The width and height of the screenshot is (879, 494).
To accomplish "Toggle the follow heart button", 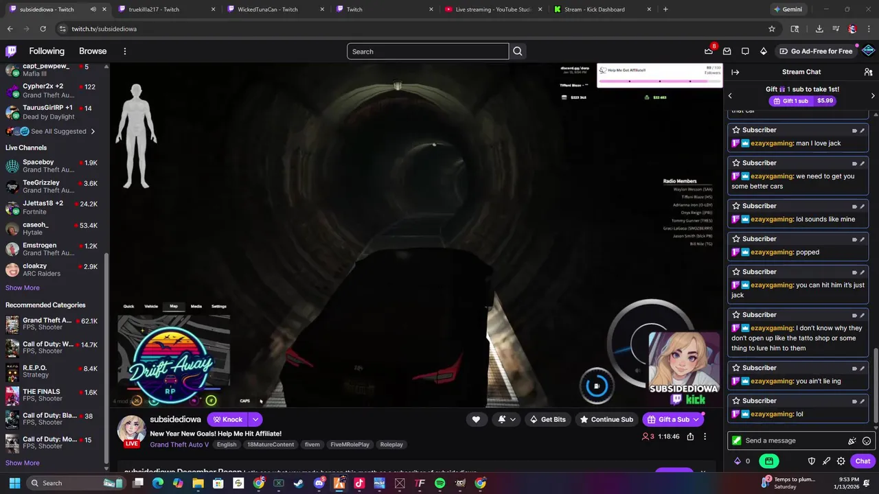I will click(x=476, y=419).
